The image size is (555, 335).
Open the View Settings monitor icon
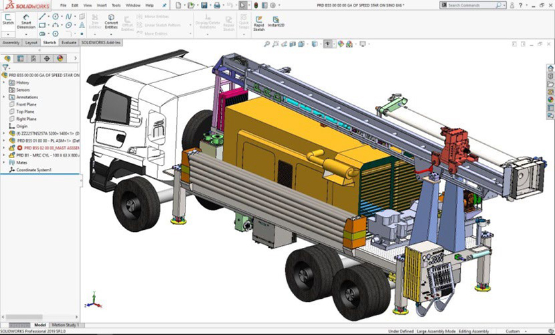click(362, 44)
